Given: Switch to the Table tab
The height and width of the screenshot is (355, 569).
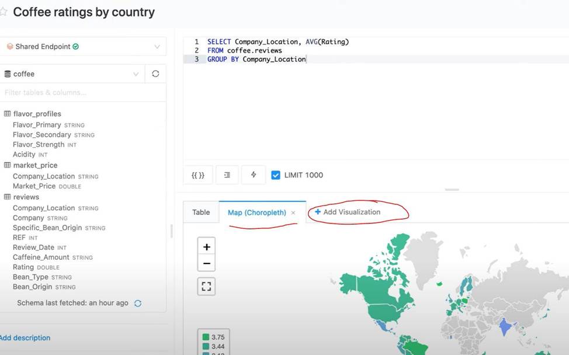Looking at the screenshot, I should (201, 213).
